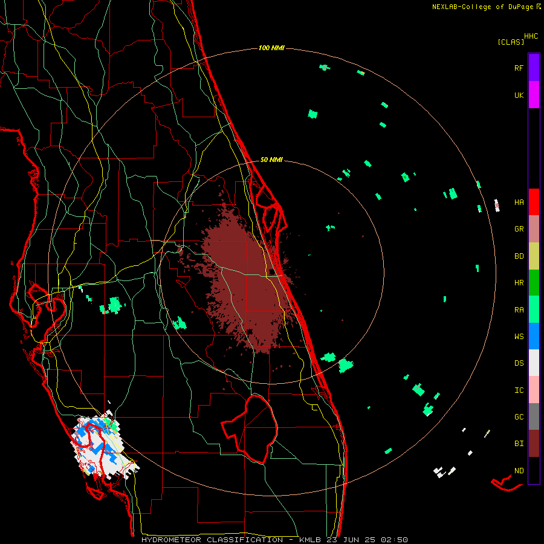Click the NEXLAB-College of DuPage watermark text
Screen dimensions: 544x544
point(484,7)
